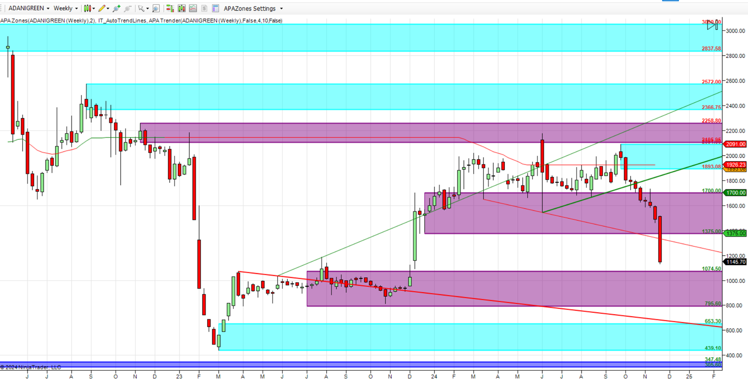Click the APA Trender indicator label
748x383 pixels.
(x=215, y=21)
